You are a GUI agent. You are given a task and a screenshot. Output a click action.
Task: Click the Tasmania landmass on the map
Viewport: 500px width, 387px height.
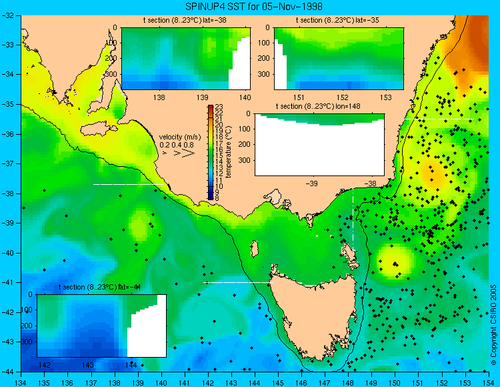click(x=316, y=316)
